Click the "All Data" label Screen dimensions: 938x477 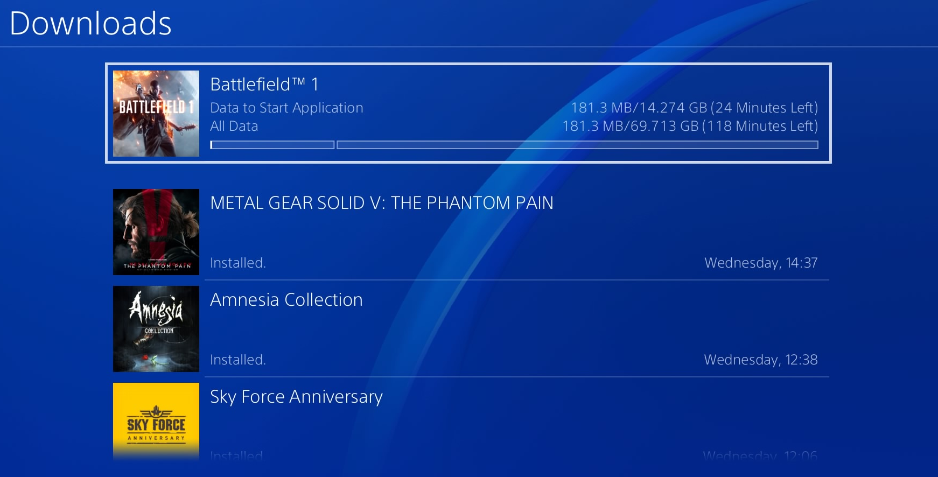(234, 127)
